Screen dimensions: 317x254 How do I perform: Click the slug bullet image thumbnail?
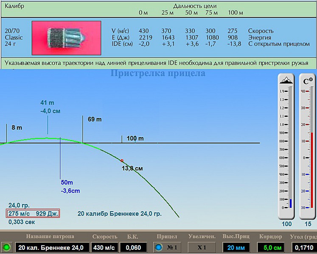pos(66,38)
